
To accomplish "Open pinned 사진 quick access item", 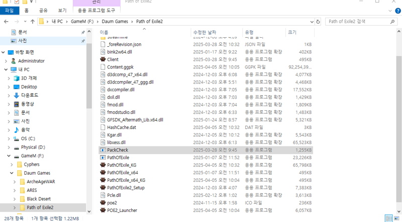I will pos(22,41).
